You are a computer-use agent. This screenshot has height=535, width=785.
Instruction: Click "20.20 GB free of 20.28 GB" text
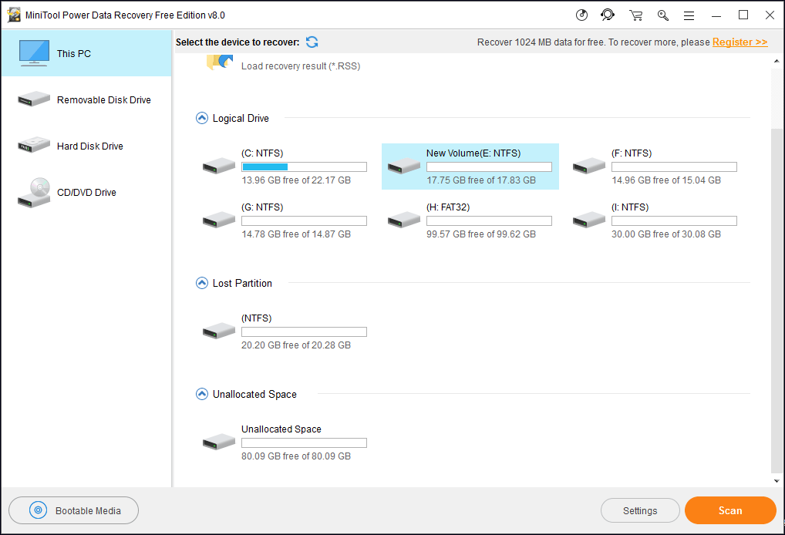[x=296, y=345]
